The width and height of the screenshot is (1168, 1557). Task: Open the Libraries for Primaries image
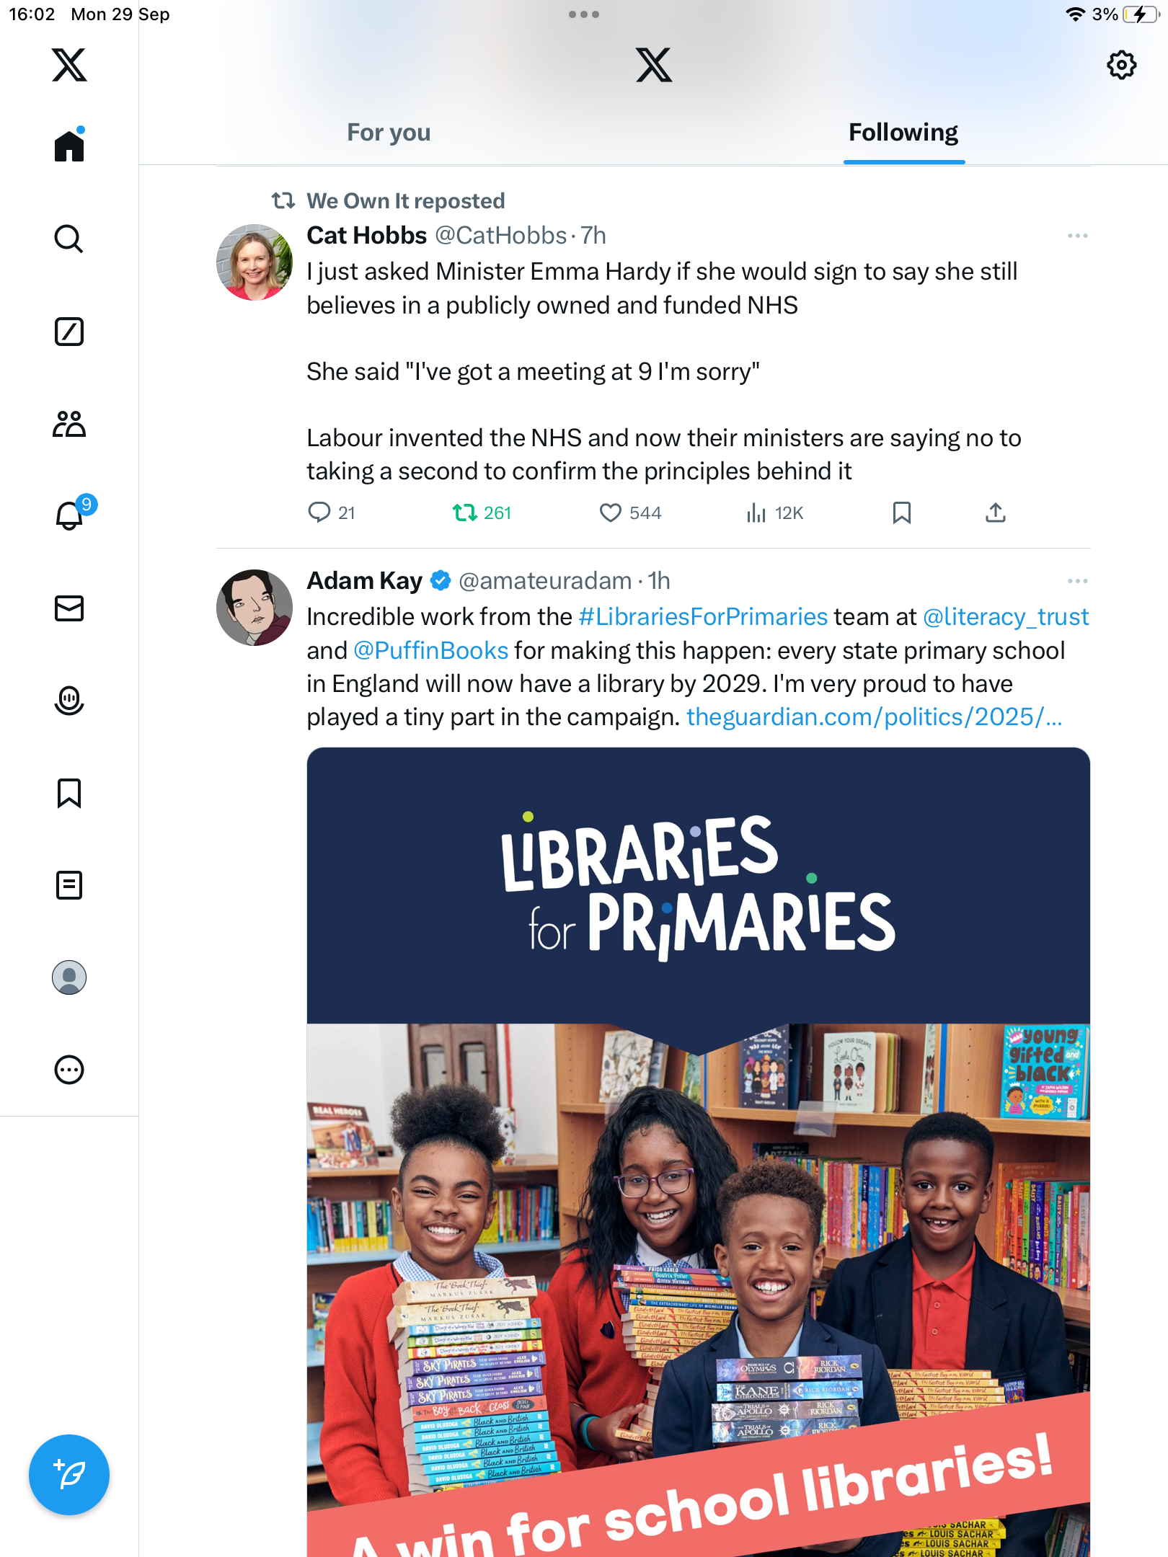coord(698,1152)
